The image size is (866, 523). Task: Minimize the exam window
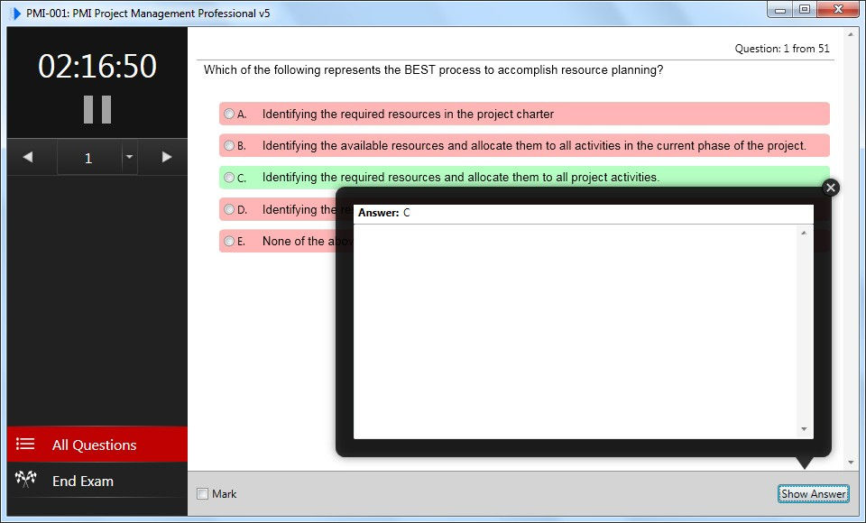pyautogui.click(x=779, y=9)
